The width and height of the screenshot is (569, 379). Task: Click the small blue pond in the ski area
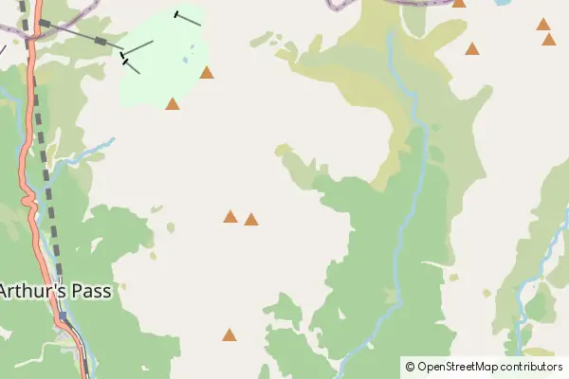coord(186,60)
